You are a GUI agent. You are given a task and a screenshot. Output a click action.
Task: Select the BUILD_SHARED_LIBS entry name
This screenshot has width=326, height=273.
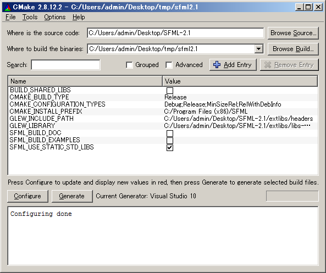40,90
